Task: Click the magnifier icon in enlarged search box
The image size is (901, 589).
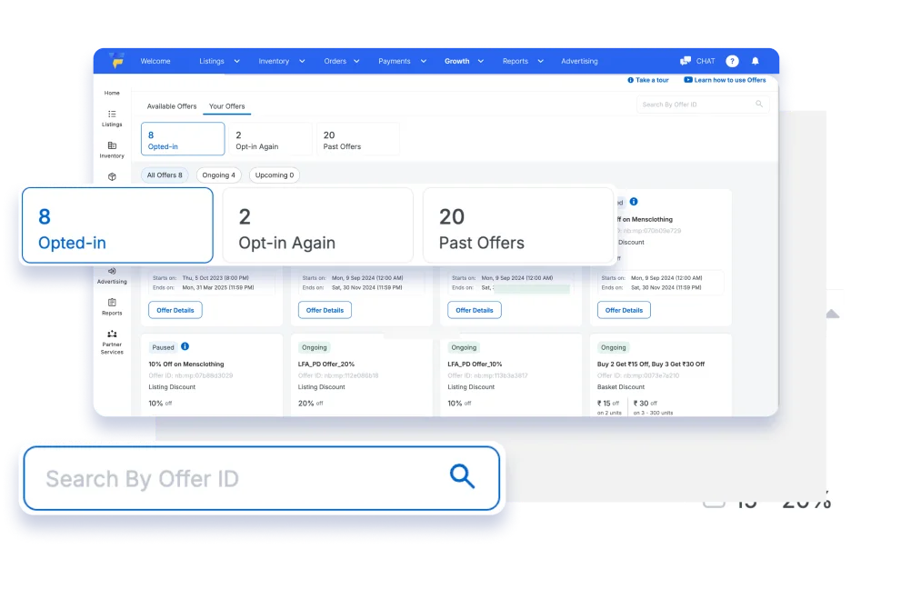Action: tap(463, 476)
